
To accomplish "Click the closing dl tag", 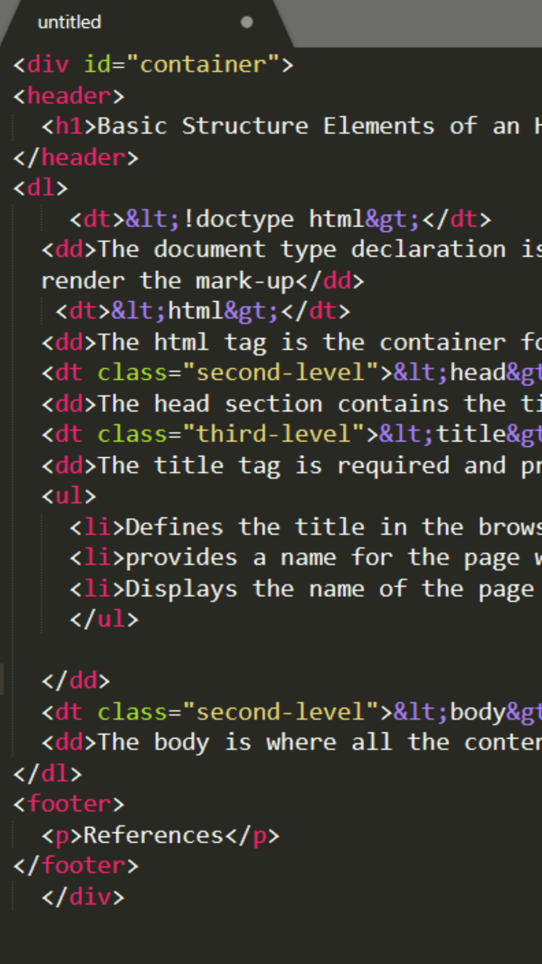I will (x=48, y=774).
